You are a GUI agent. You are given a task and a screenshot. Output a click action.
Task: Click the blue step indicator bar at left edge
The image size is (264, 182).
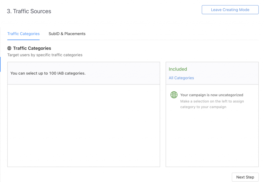1,64
